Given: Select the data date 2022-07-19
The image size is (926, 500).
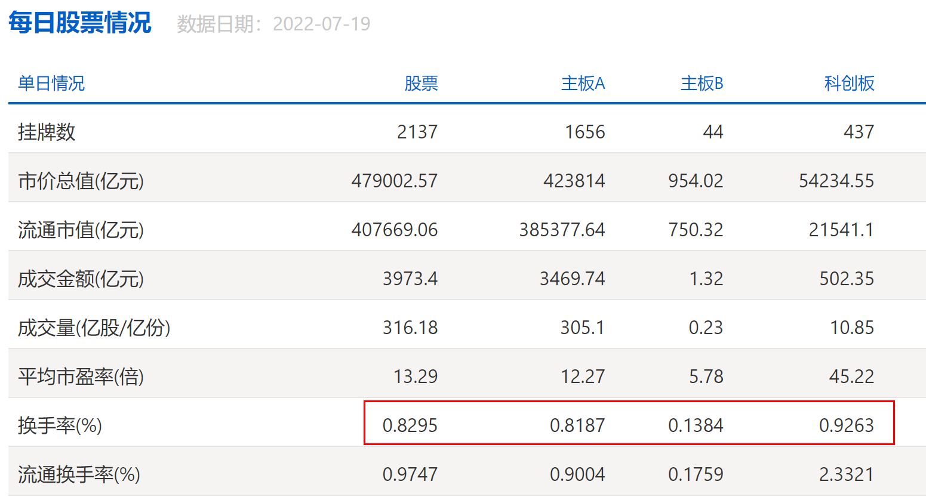Looking at the screenshot, I should pos(321,24).
